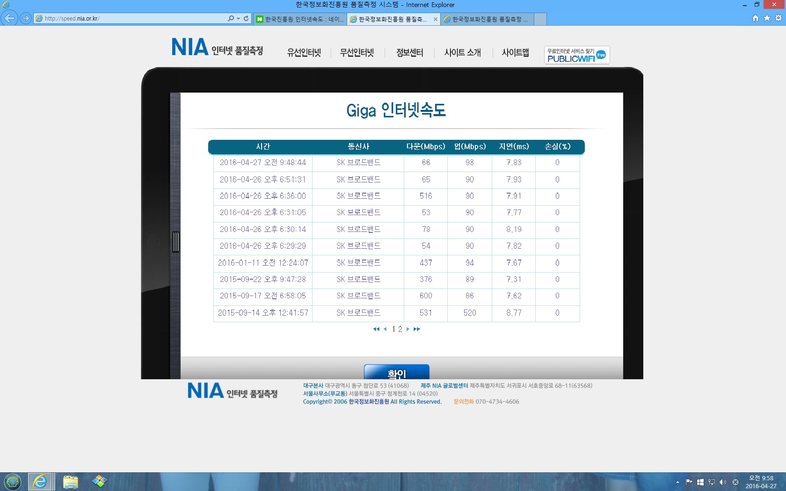Open the 정보센터 menu

click(x=410, y=52)
